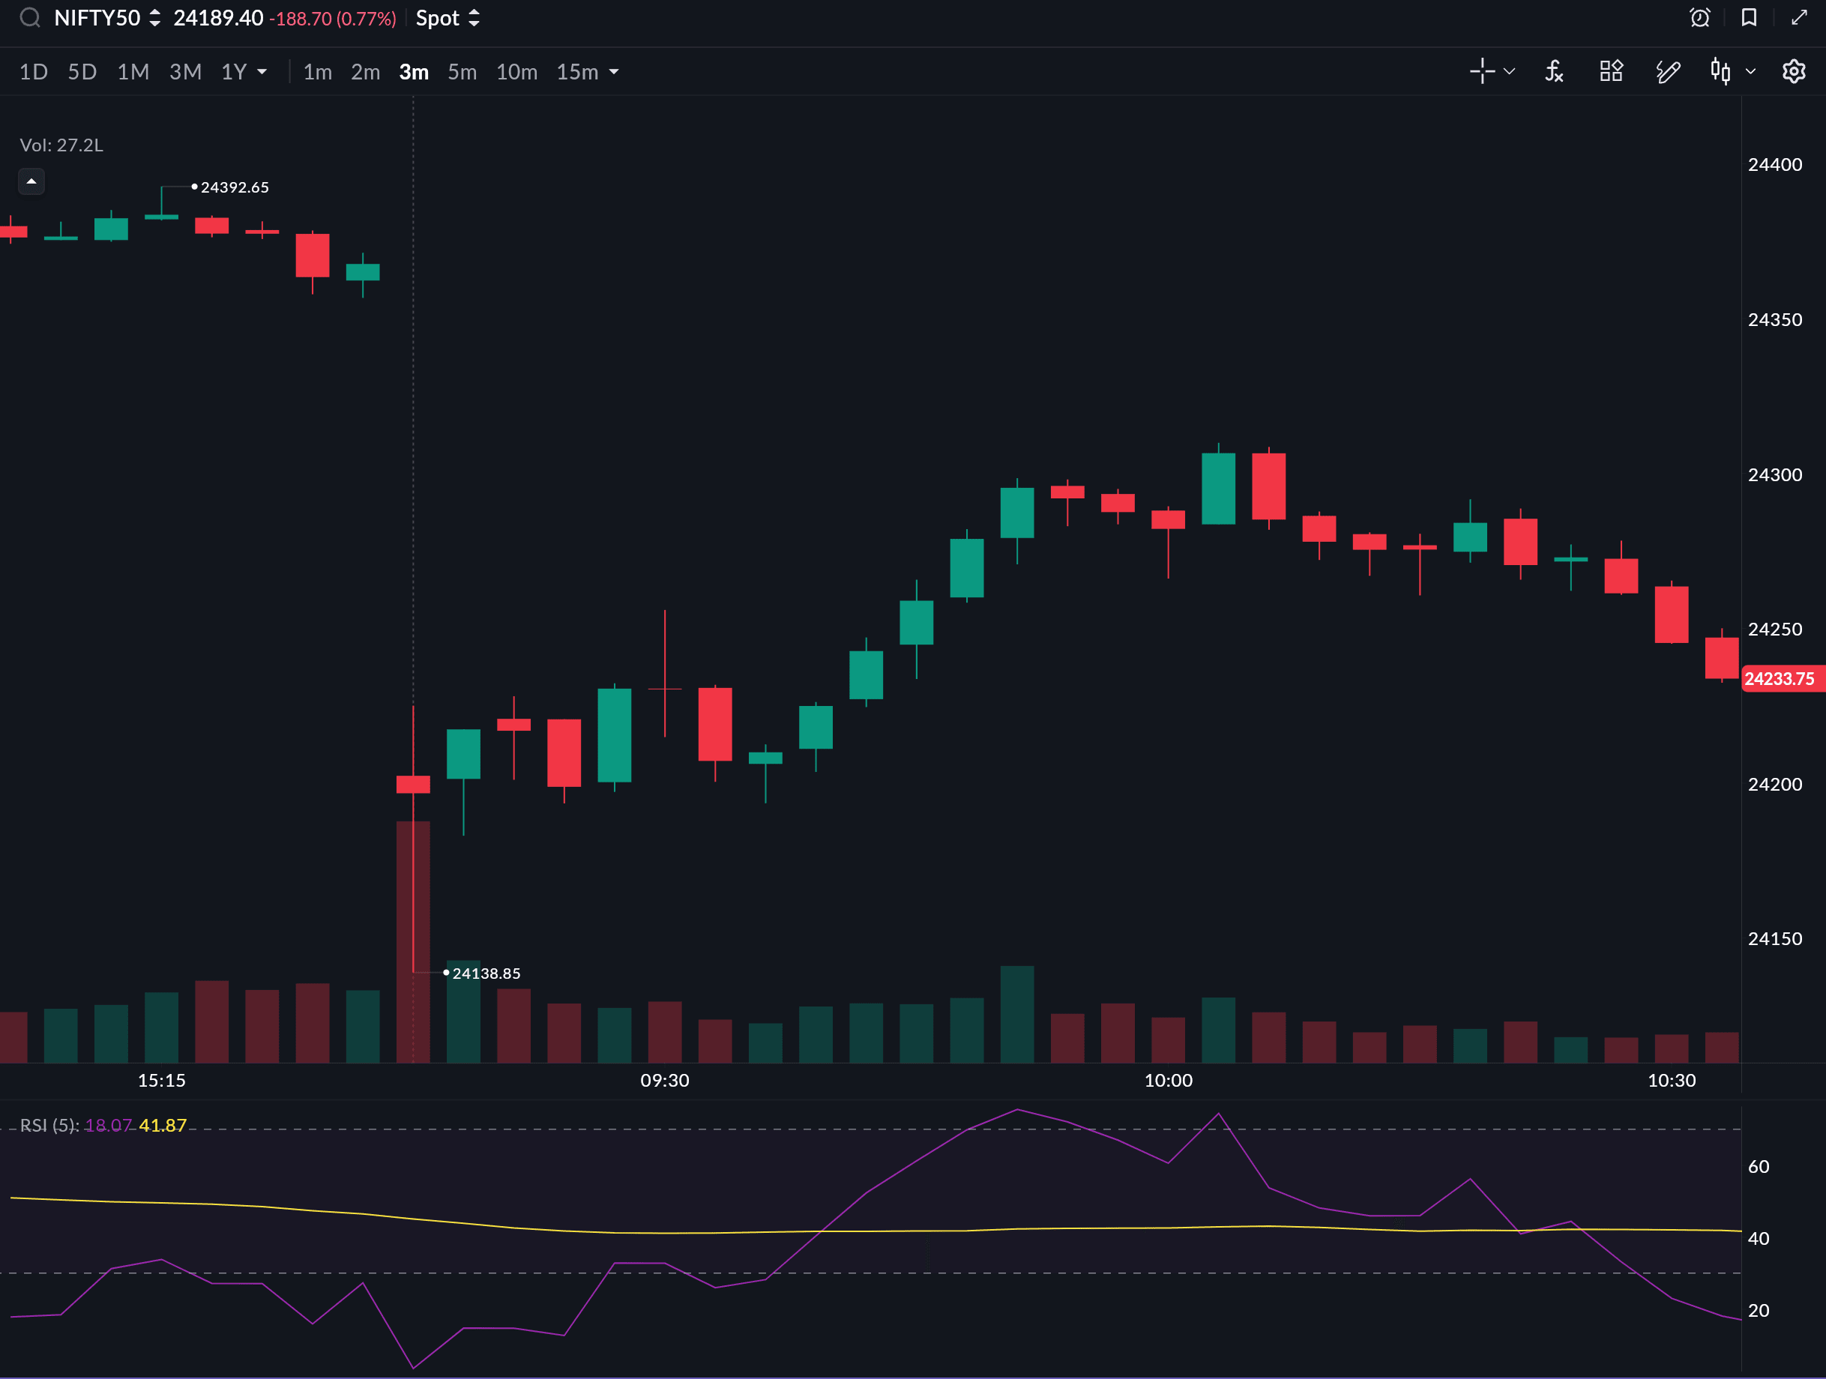Open the chart layout widgets icon
The height and width of the screenshot is (1379, 1826).
(1611, 72)
